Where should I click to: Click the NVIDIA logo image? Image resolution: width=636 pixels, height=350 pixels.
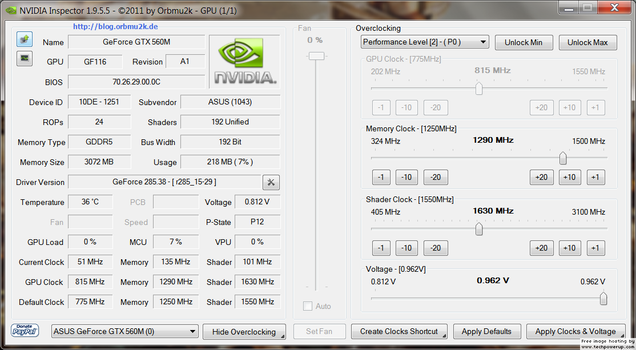[x=244, y=62]
